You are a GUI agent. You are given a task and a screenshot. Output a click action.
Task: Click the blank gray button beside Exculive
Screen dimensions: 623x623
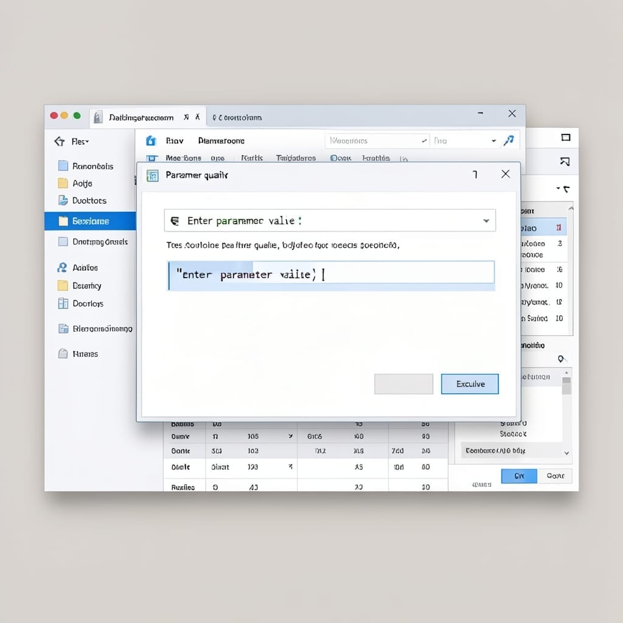(x=404, y=384)
